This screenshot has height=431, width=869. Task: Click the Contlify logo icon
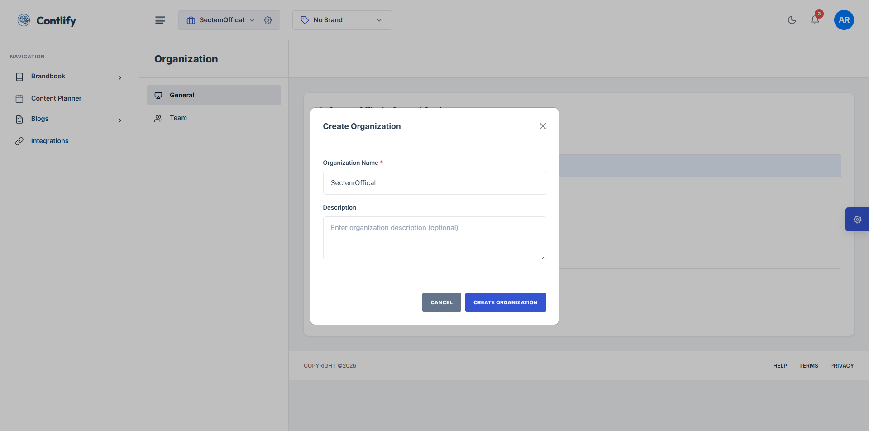[x=24, y=20]
